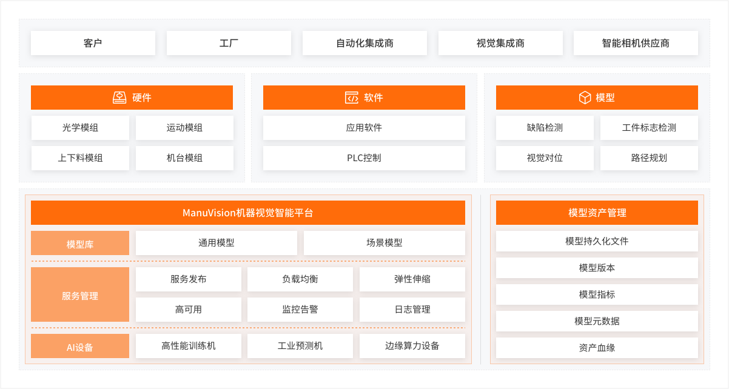Click the 模型指标 row

(597, 294)
